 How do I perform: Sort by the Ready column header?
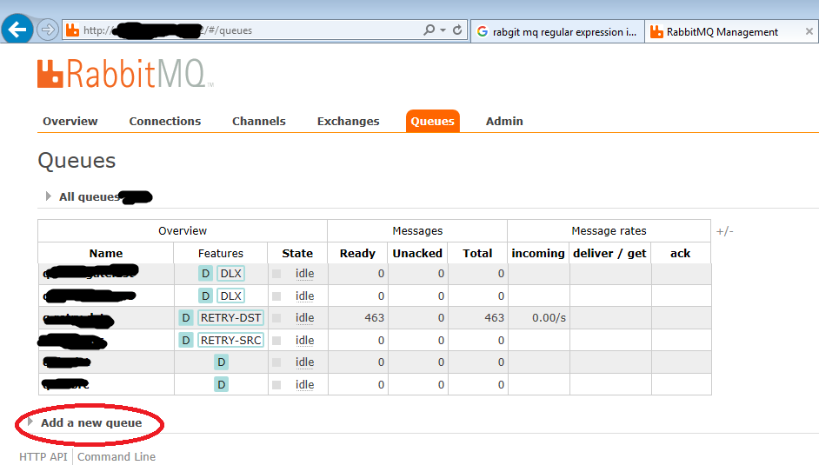pos(358,253)
